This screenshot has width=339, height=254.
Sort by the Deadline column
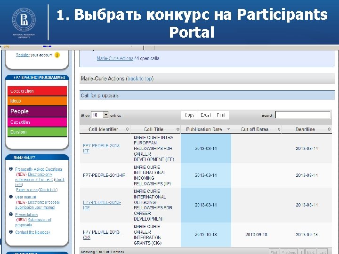pyautogui.click(x=307, y=129)
